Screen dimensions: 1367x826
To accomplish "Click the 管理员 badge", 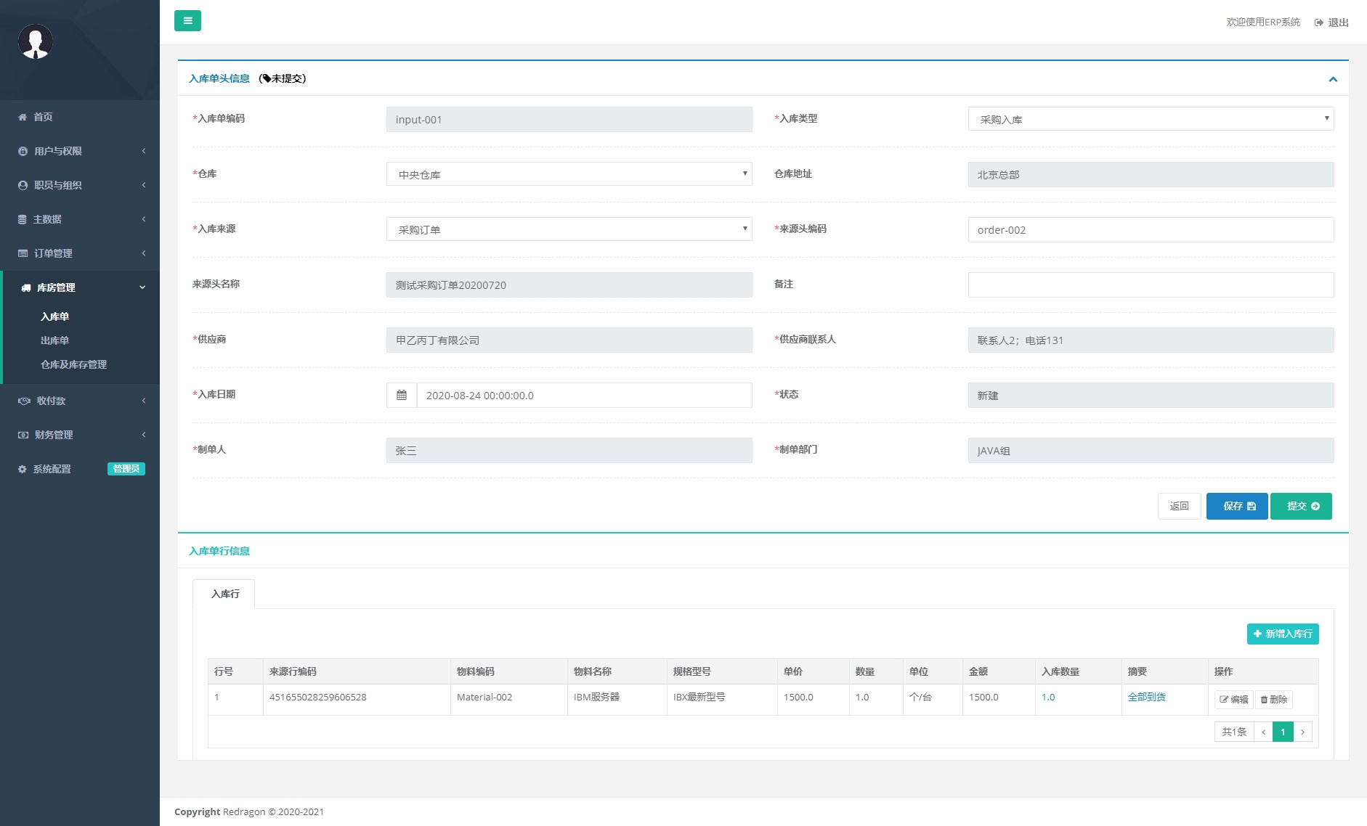I will click(x=126, y=469).
